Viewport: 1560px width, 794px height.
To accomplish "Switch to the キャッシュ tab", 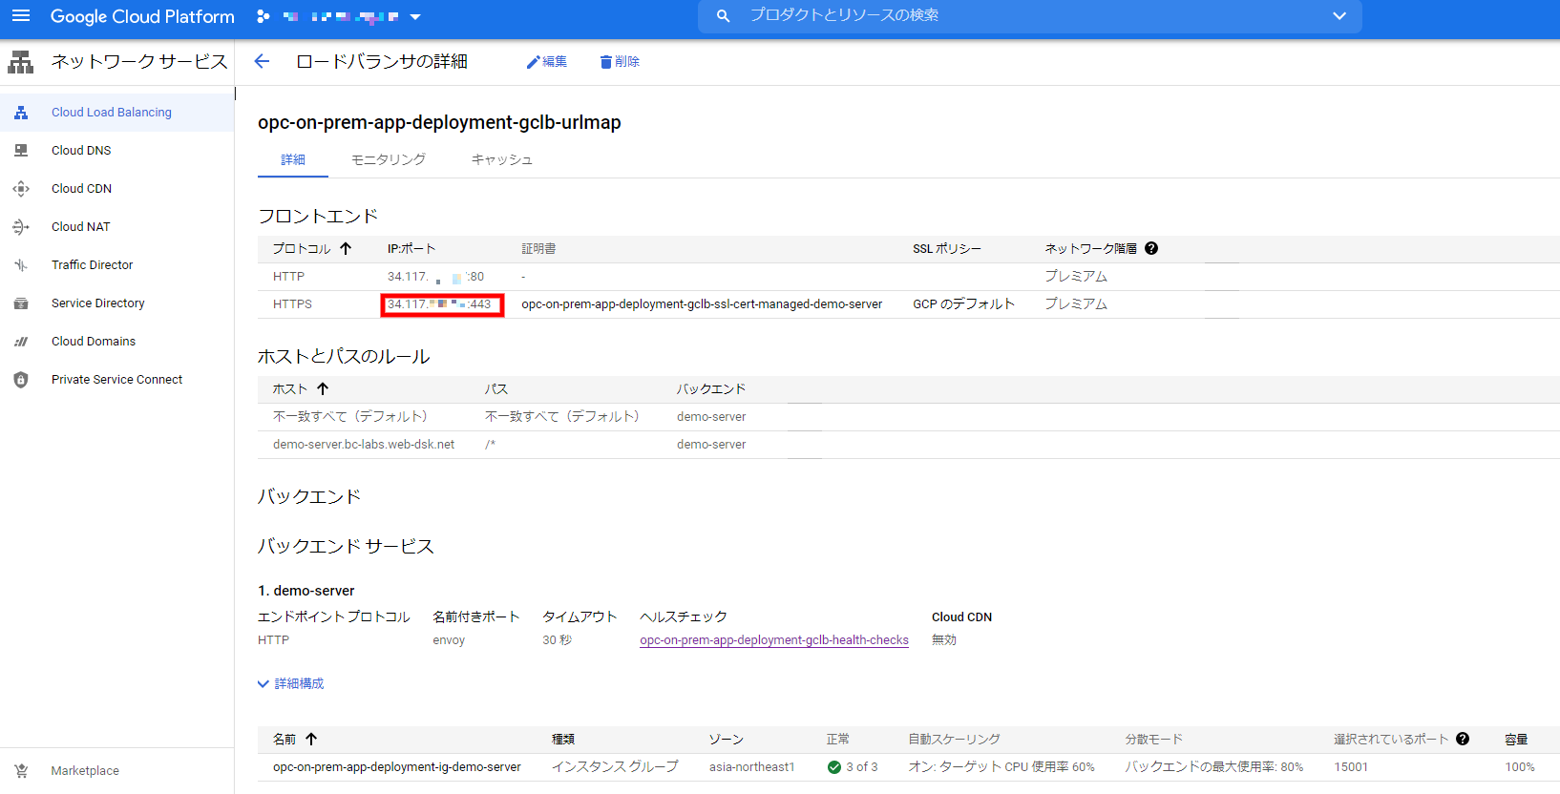I will tap(502, 159).
